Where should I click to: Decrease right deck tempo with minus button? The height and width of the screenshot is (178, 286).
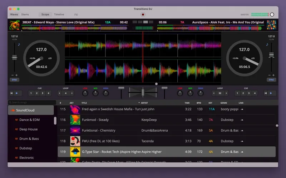[270, 75]
